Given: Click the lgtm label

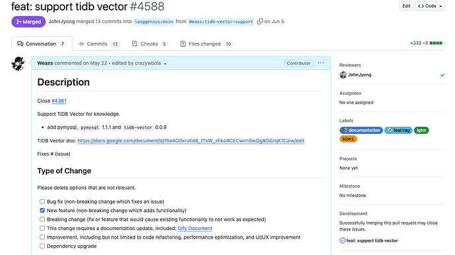Looking at the screenshot, I should 421,130.
